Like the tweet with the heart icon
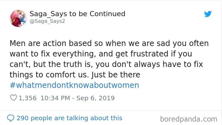Viewport: 222px width, 125px height. 13,98
